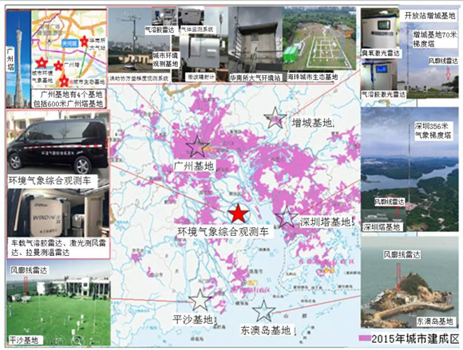463x350 pixels.
Task: Click the Shenzhen tower base star (深圳塔基地)
Action: [x=287, y=217]
